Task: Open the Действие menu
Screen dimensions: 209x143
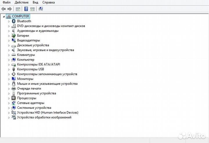Action: (21, 2)
